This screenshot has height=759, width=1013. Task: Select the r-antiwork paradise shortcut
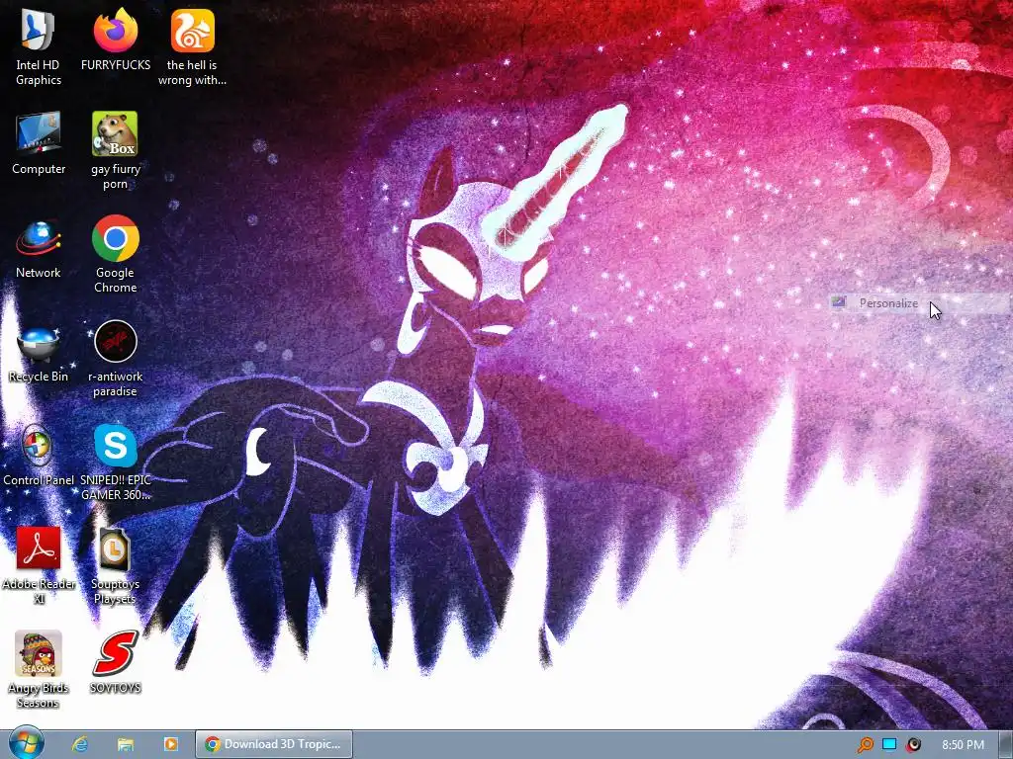coord(115,359)
